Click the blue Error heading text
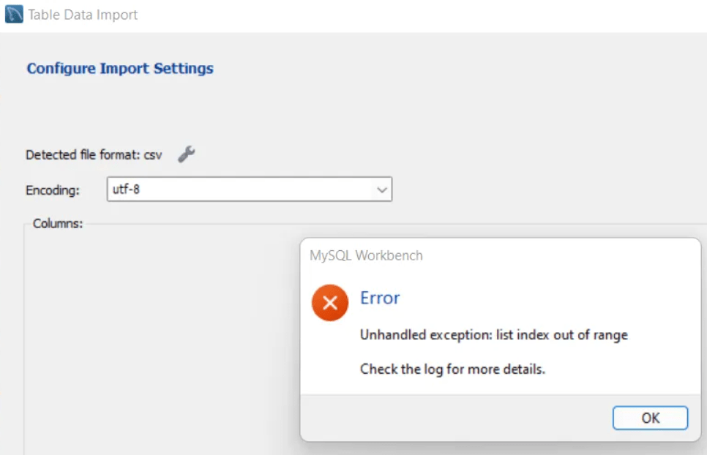Viewport: 707px width, 455px height. pyautogui.click(x=380, y=298)
